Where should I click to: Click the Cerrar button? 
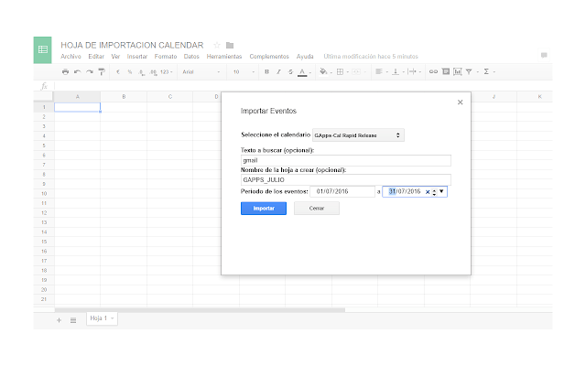click(317, 209)
